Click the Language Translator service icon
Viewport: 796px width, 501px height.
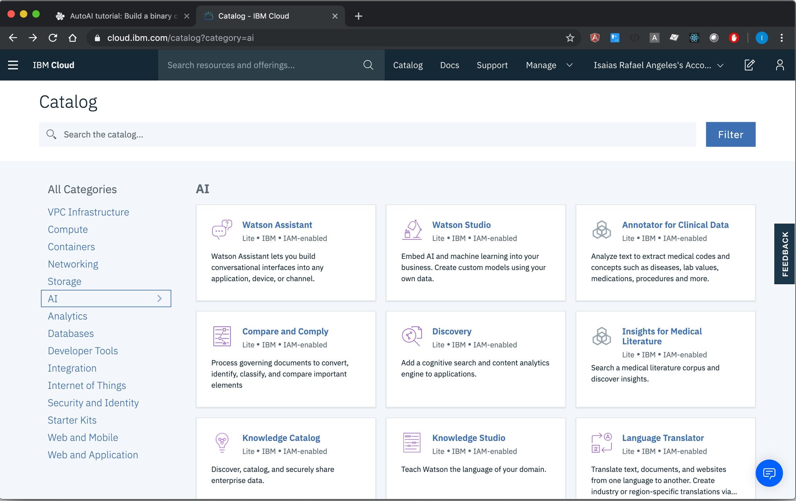point(601,443)
